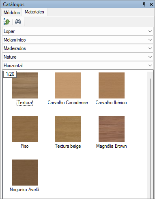Choose the Textura beige thumbnail
This screenshot has height=199, width=155.
click(x=68, y=129)
